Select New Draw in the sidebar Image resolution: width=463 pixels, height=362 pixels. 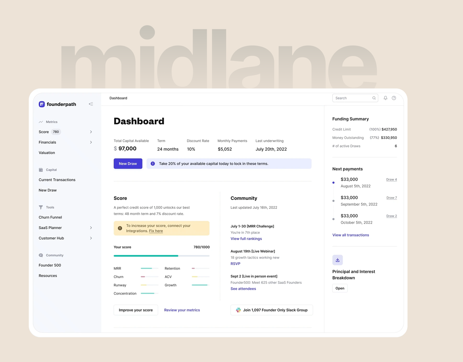[x=48, y=190]
